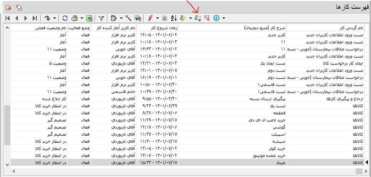Click the document edit icon
371x177 pixels.
[x=114, y=18]
